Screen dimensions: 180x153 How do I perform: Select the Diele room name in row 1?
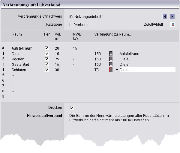click(16, 54)
